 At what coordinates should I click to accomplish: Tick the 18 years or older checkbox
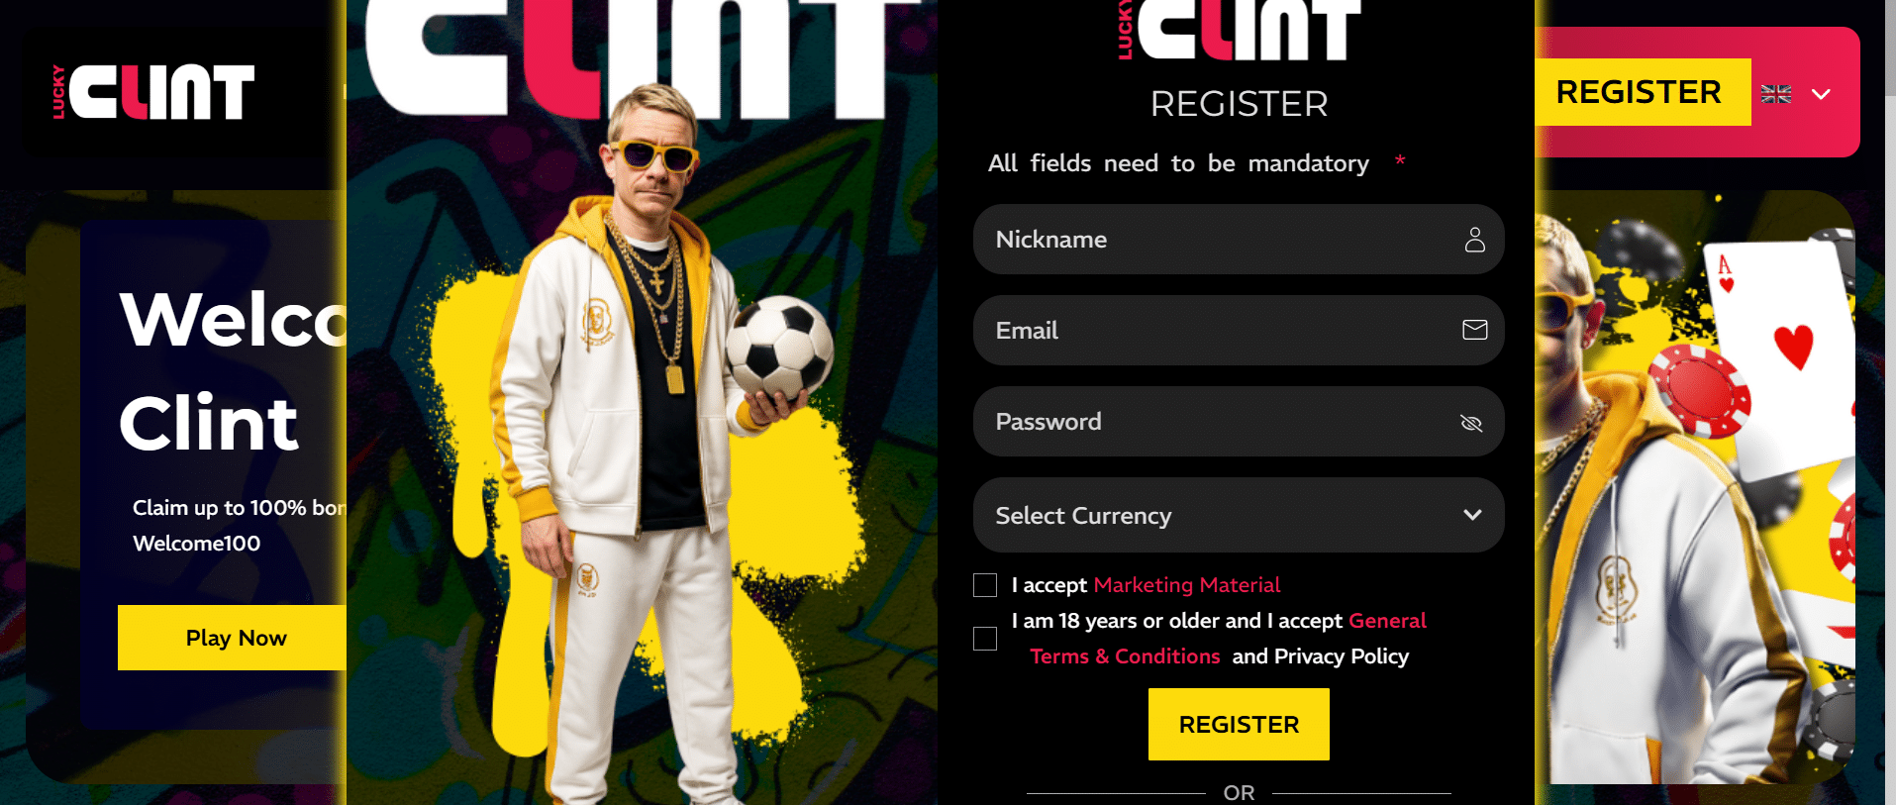point(985,639)
